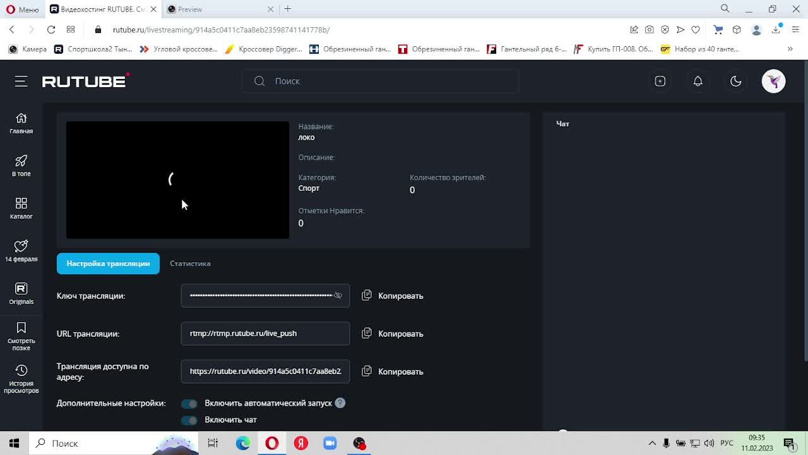Open the RUTUBE hamburger menu
This screenshot has height=455, width=808.
[21, 81]
